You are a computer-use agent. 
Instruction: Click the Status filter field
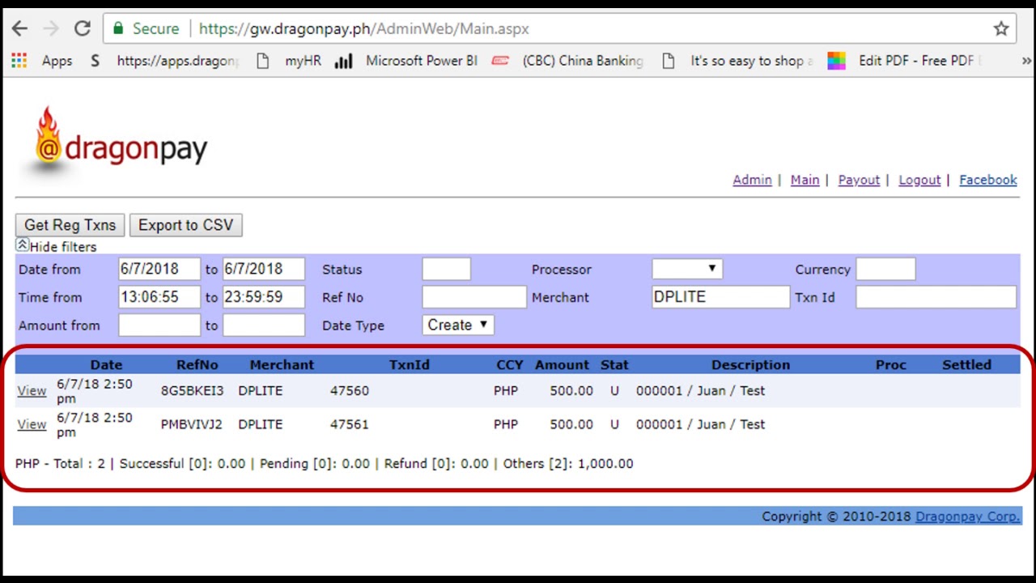coord(446,269)
